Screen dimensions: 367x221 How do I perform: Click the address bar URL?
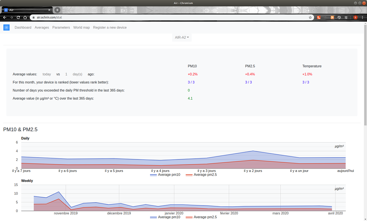[50, 17]
